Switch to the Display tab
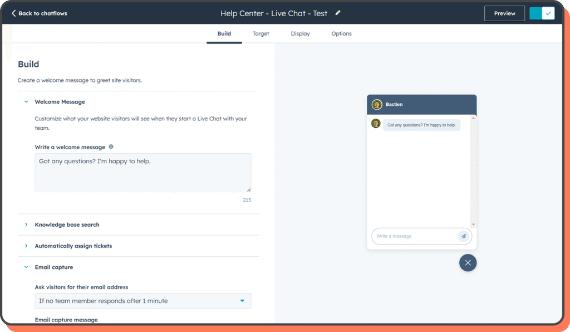The width and height of the screenshot is (570, 332). (300, 33)
